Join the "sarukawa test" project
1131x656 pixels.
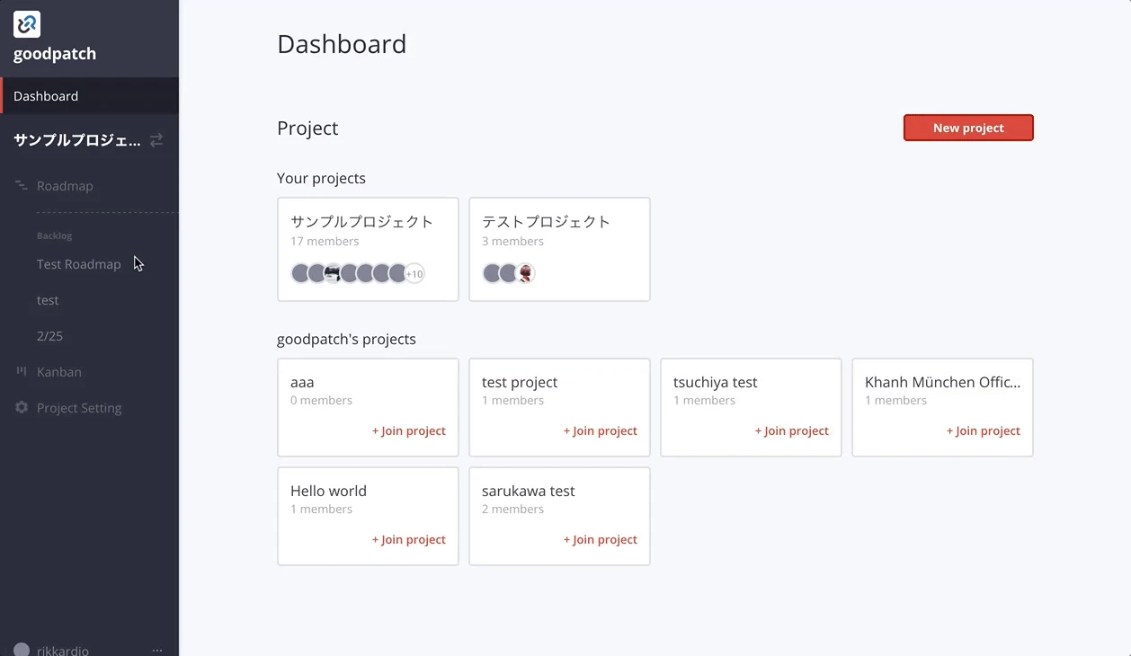[x=601, y=539]
